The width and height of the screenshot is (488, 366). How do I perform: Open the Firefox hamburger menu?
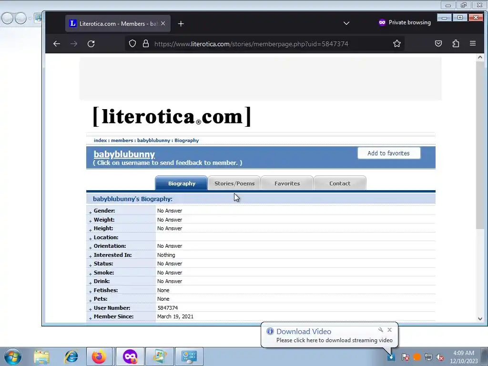point(472,43)
